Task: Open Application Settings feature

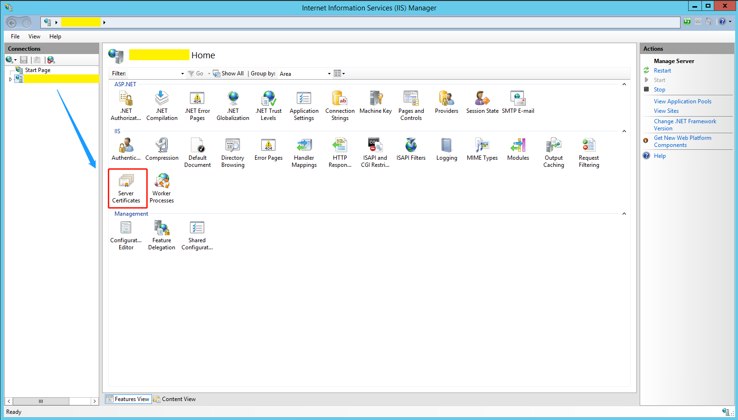Action: tap(304, 106)
